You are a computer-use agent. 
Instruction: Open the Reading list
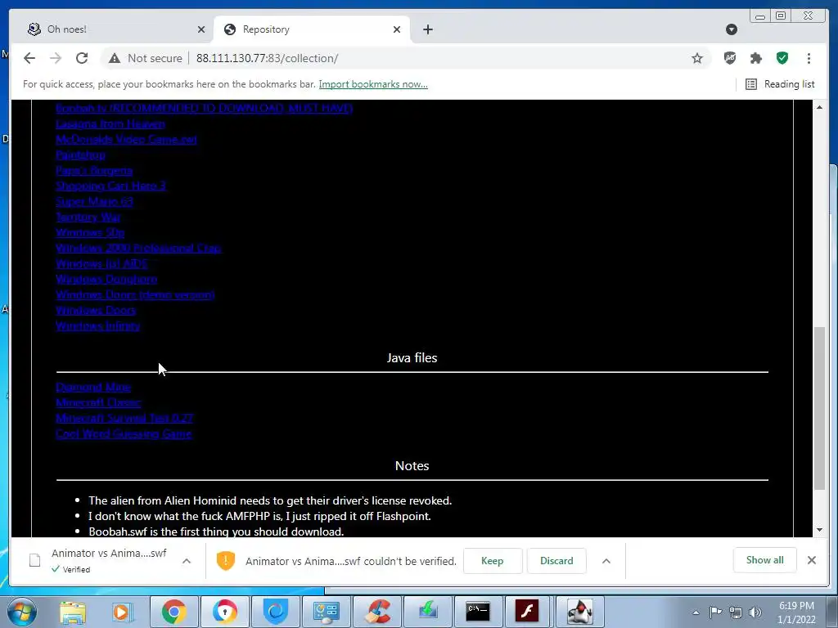tap(780, 84)
